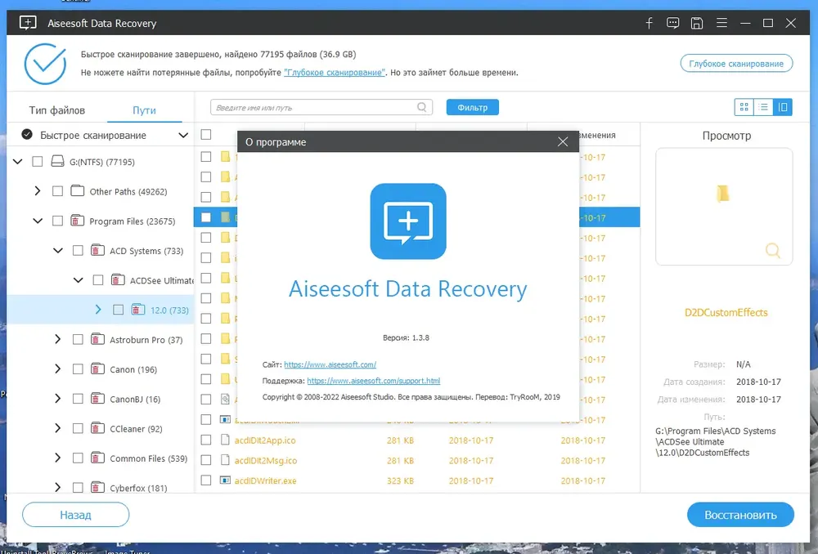Check the 12.0 (733) folder checkbox
This screenshot has height=554, width=818.
(x=119, y=311)
